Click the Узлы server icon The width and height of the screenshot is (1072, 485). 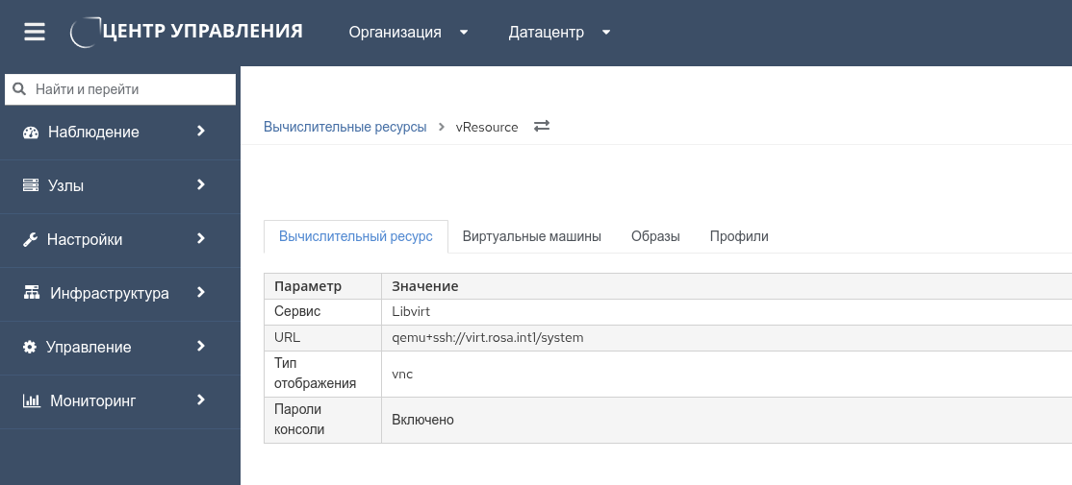(30, 186)
